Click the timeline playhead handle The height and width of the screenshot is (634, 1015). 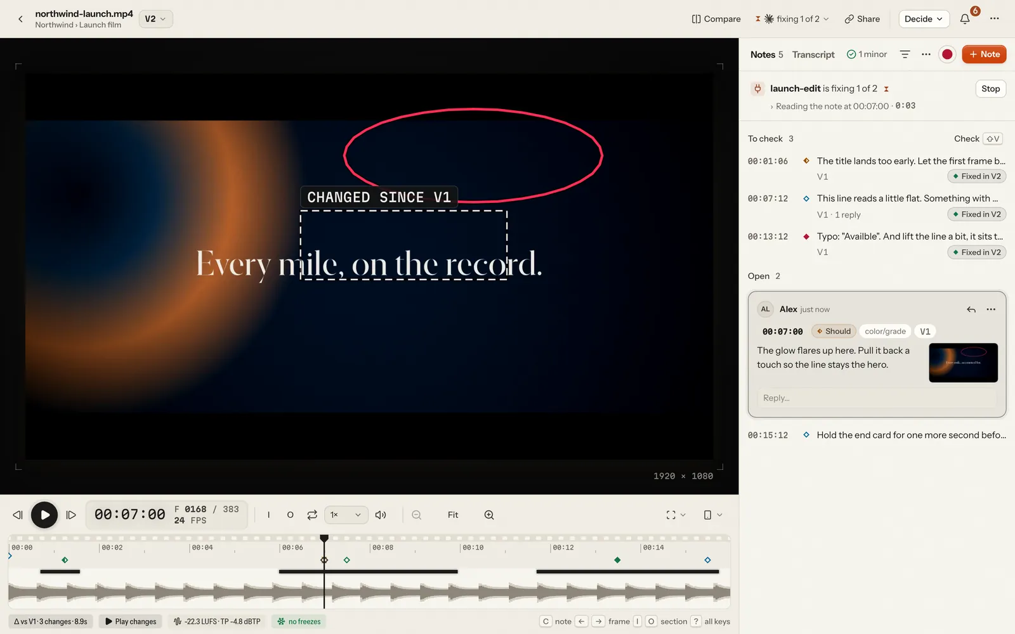point(324,538)
